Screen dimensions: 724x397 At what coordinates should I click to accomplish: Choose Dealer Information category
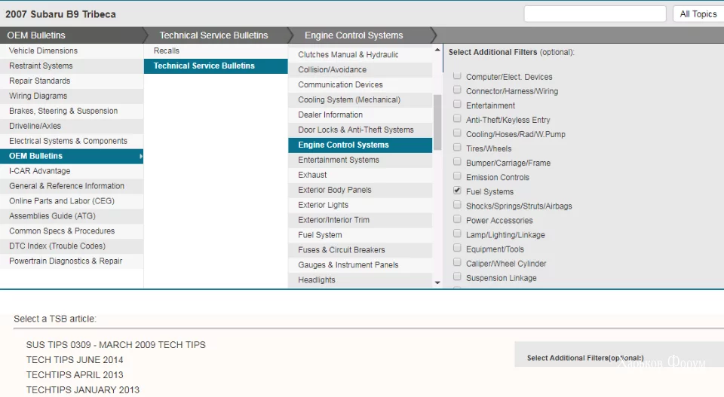(x=360, y=115)
